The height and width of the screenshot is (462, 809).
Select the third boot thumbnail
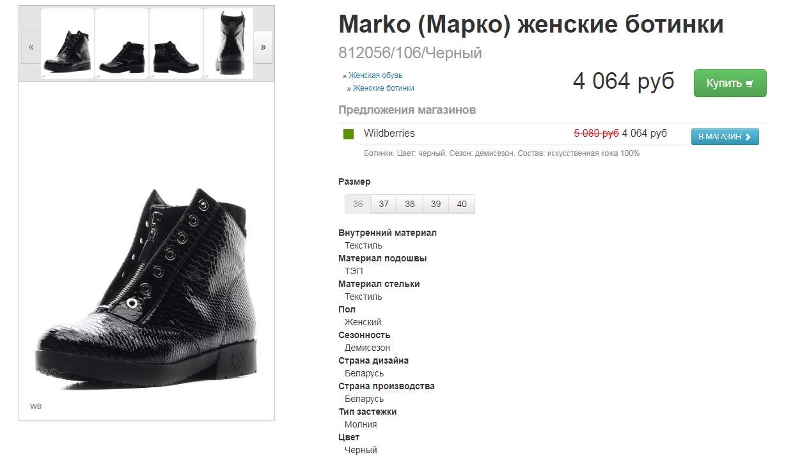click(x=177, y=43)
